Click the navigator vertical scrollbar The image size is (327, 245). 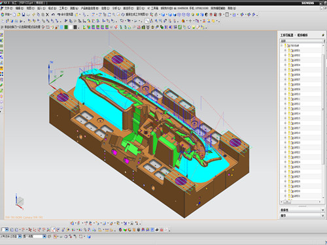[323, 109]
